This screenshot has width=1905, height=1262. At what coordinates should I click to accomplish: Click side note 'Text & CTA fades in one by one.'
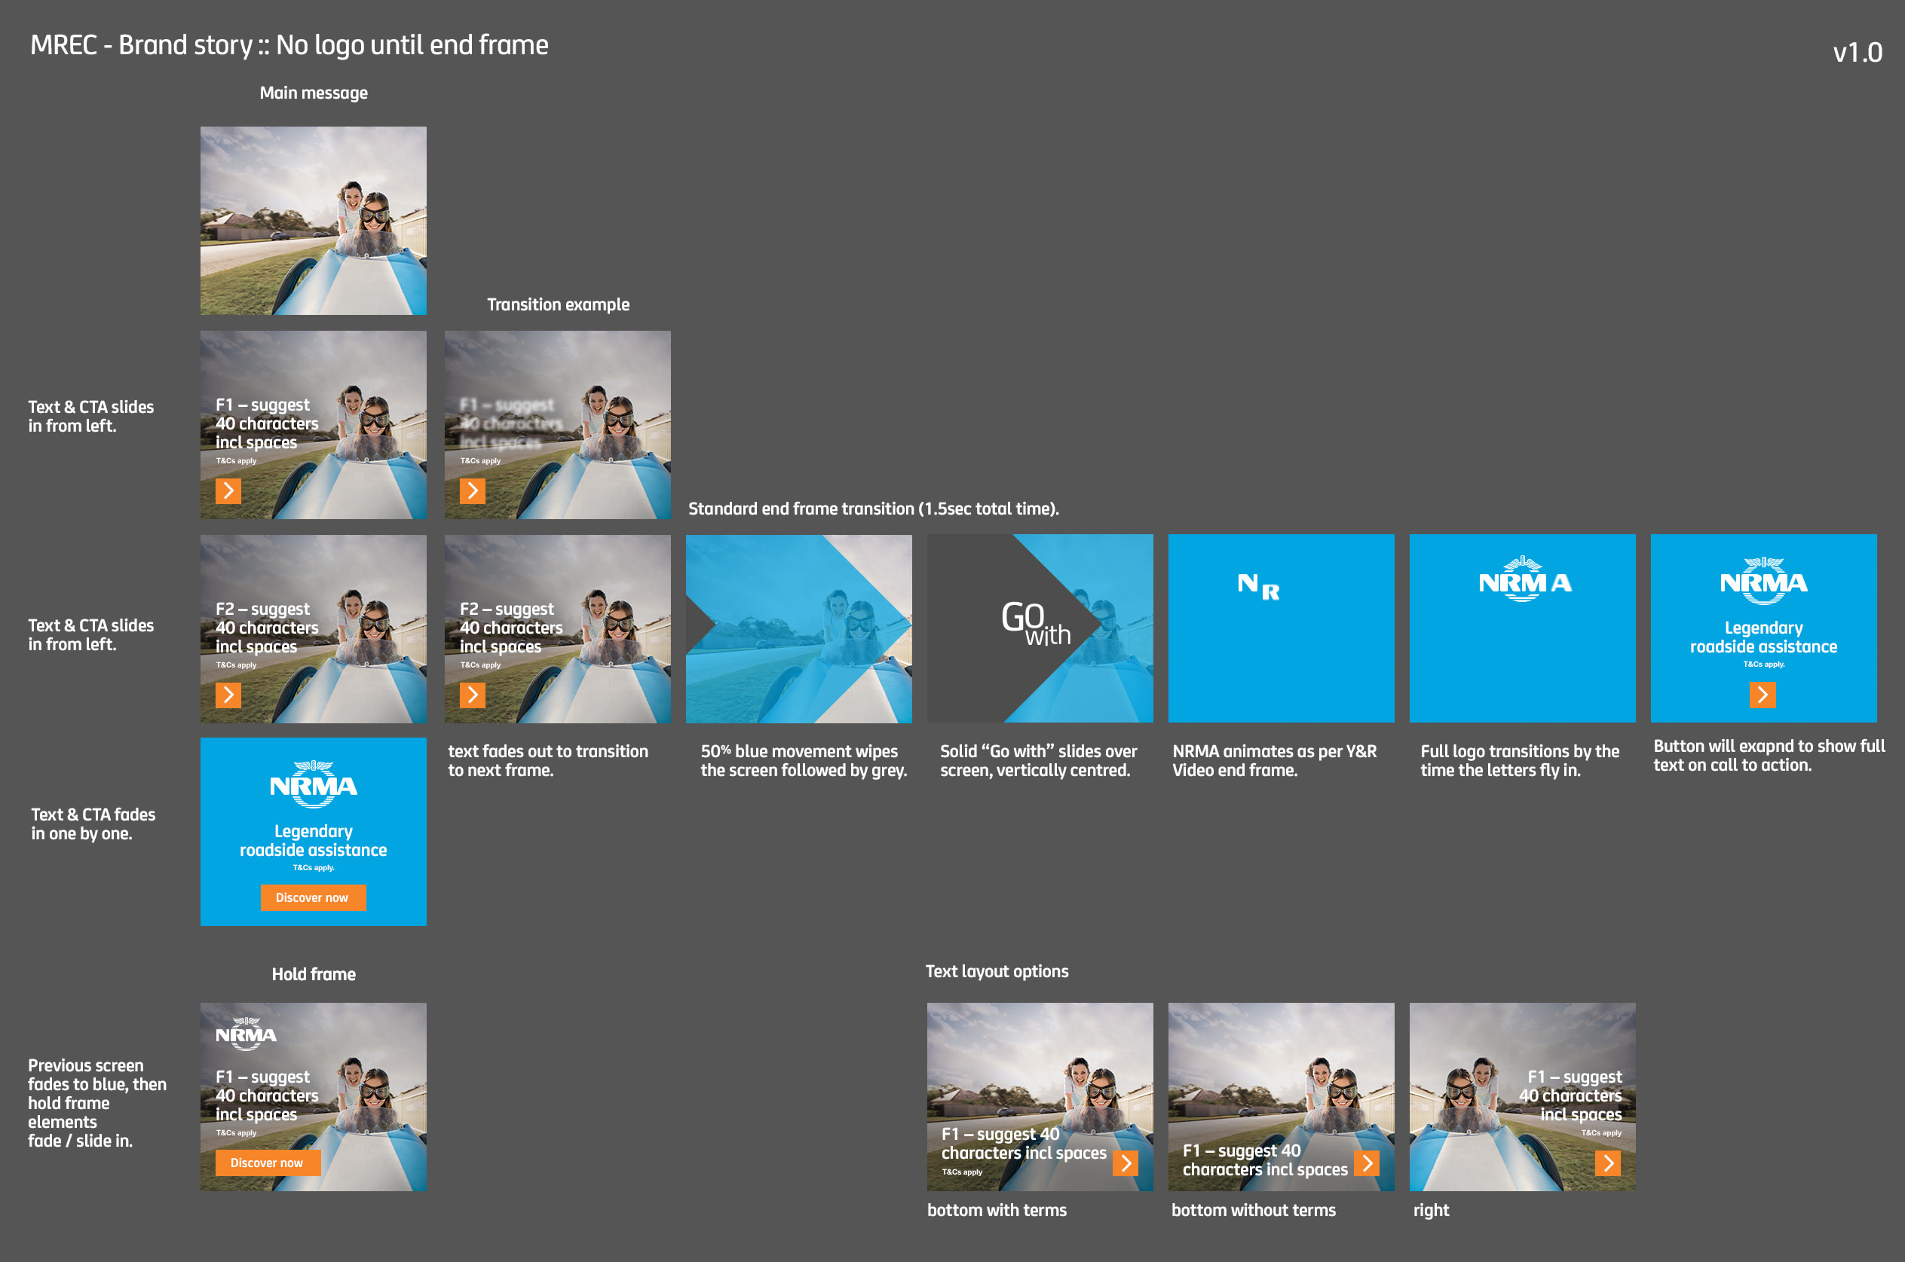(93, 824)
